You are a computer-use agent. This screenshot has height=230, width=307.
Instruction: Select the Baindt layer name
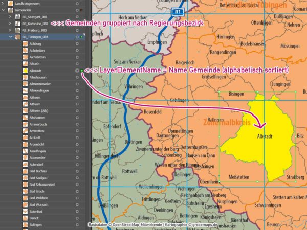[x=34, y=218]
